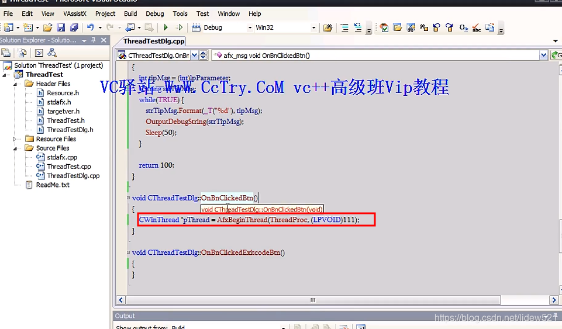Open the Debug configuration dropdown
562x329 pixels.
click(250, 27)
